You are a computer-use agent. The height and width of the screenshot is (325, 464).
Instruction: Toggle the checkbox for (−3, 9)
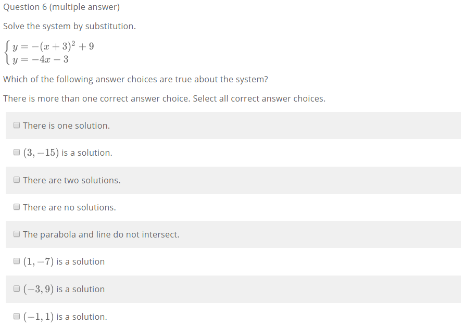click(x=17, y=289)
